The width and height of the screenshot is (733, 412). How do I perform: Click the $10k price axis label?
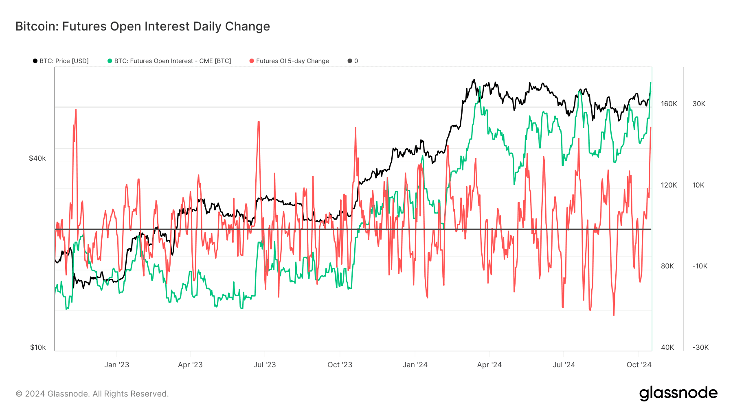tap(38, 347)
